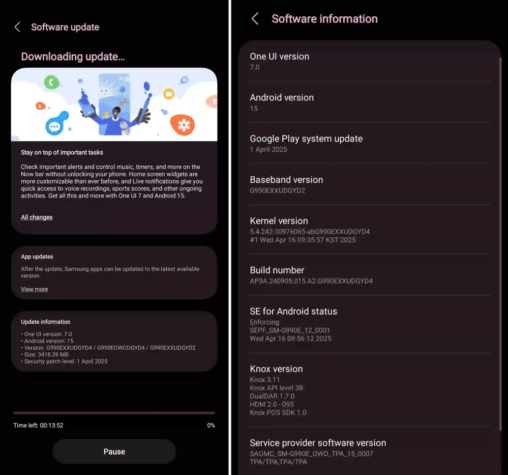Open Google Play system update entry
The image size is (508, 475).
point(370,144)
